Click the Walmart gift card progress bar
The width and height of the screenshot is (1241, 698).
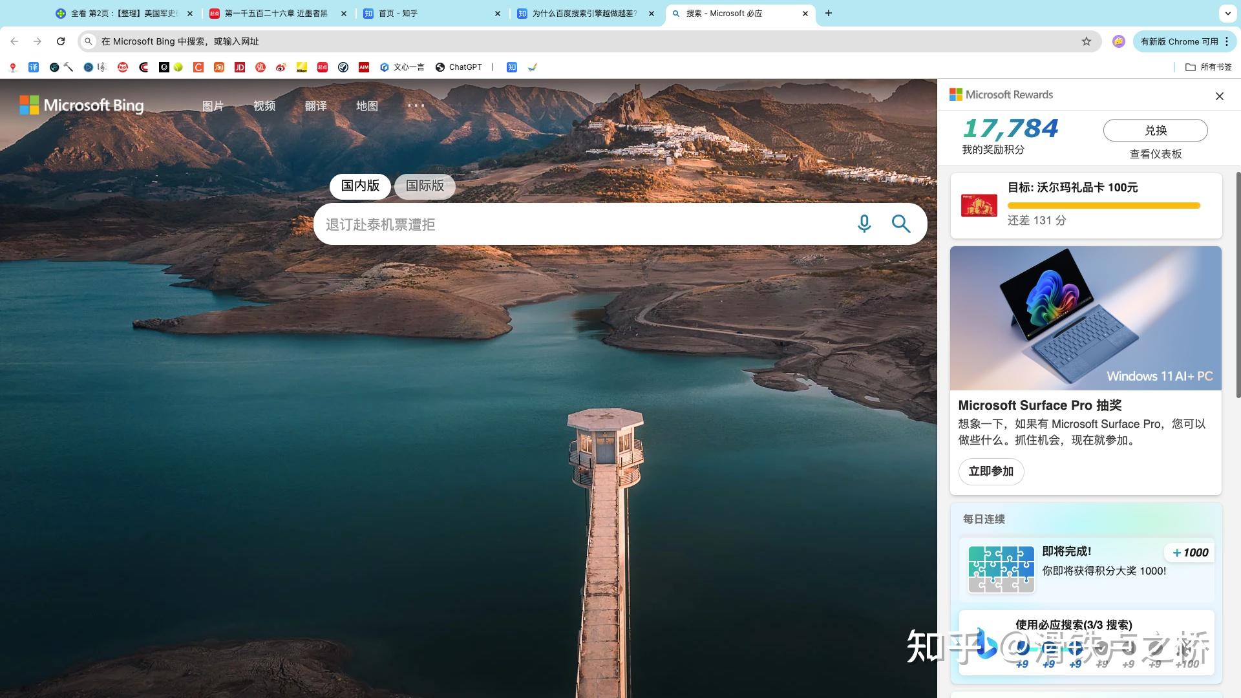click(1103, 206)
